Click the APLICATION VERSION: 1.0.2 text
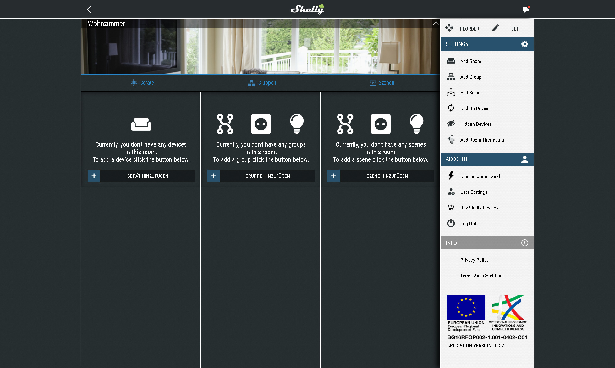Viewport: 615px width, 368px height. (475, 346)
